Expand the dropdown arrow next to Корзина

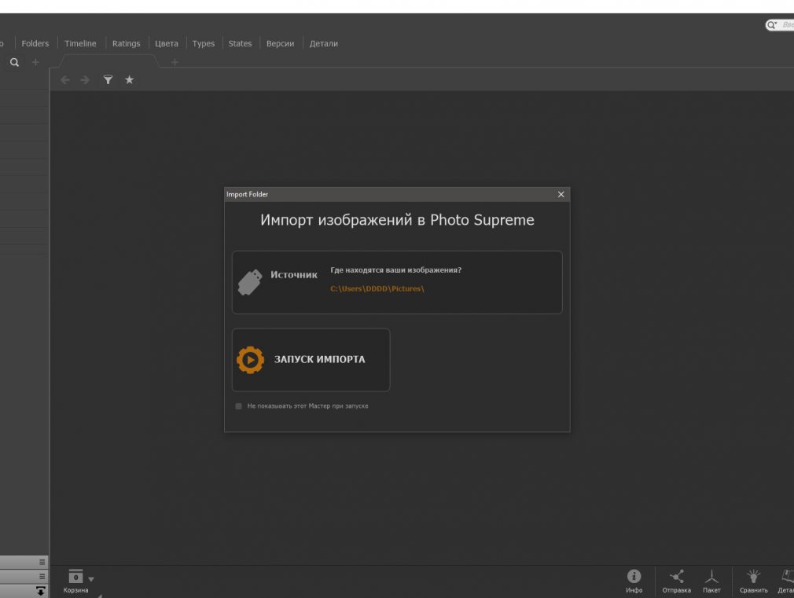pos(91,579)
